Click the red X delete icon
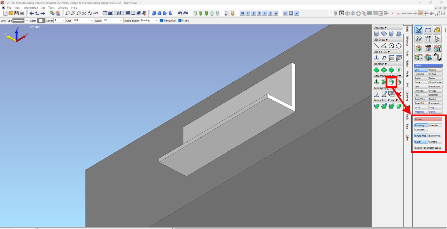The width and height of the screenshot is (447, 229). 399,94
